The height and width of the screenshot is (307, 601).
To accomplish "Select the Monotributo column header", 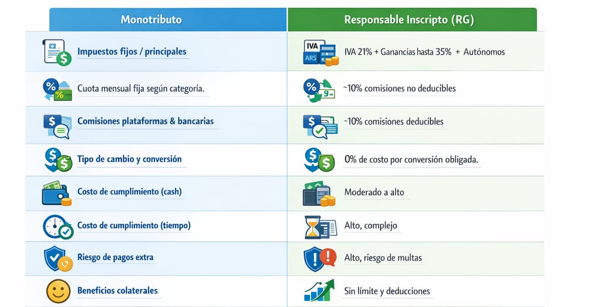I will point(151,19).
